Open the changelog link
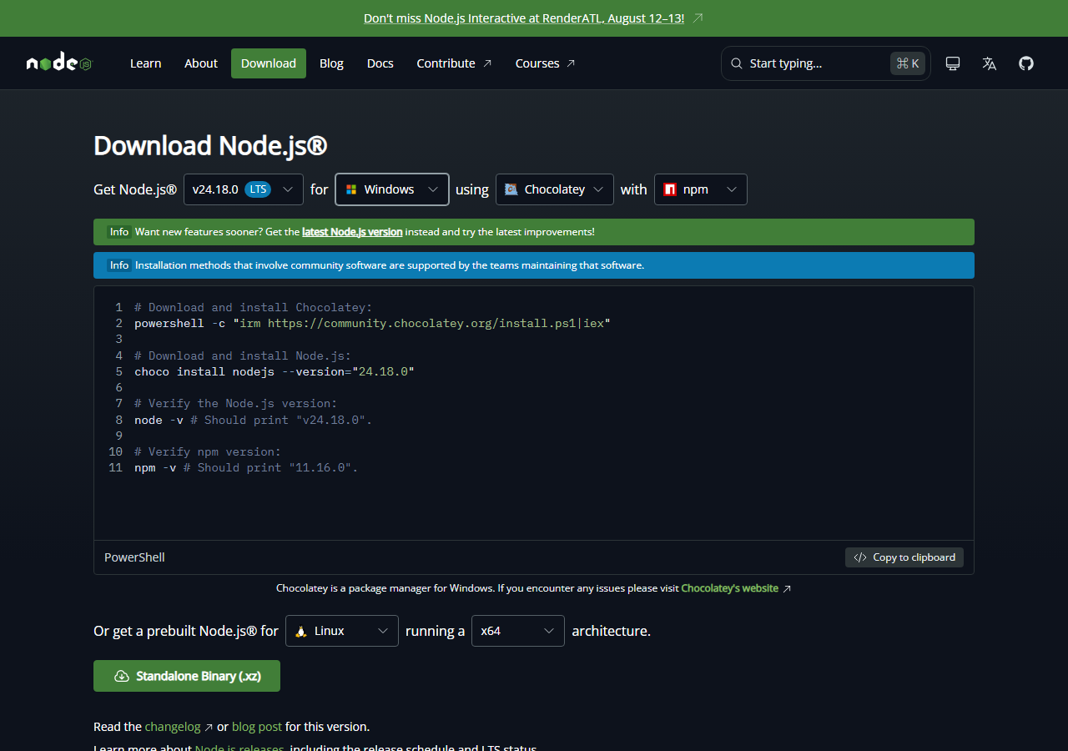1068x751 pixels. 173,727
